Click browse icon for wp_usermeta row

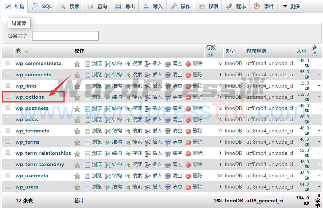pyautogui.click(x=87, y=176)
